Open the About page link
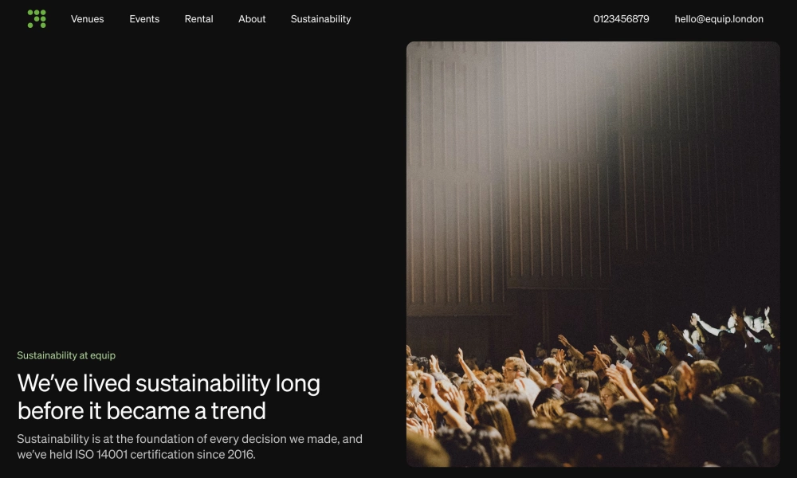Viewport: 797px width, 478px height. 252,19
